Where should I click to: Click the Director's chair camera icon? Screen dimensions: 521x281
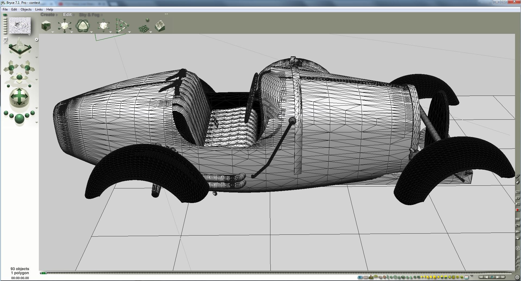pyautogui.click(x=5, y=41)
